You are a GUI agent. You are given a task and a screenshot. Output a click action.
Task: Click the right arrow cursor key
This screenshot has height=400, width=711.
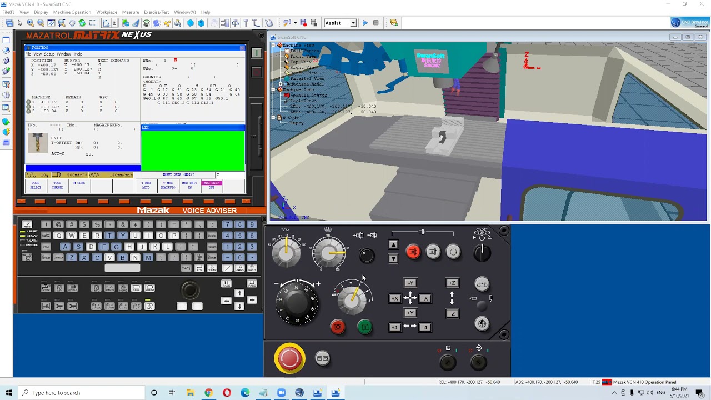pyautogui.click(x=252, y=300)
